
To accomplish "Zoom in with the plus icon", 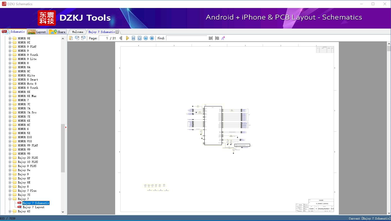I will [x=152, y=38].
